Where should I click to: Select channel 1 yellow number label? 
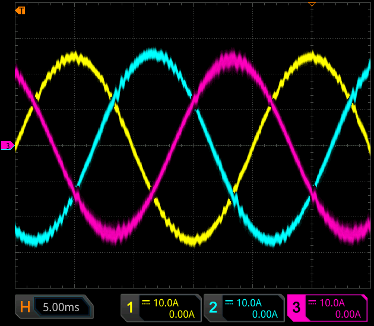point(130,308)
